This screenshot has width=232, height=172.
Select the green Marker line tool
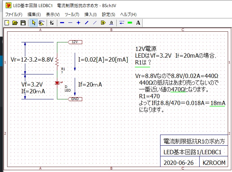tap(130, 23)
